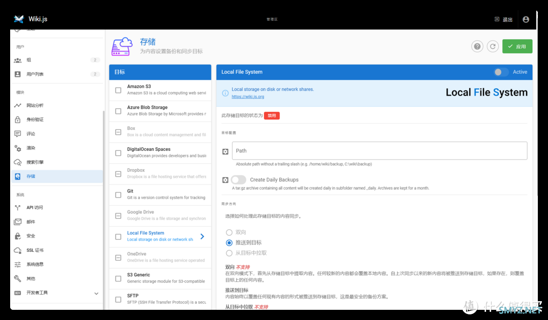Viewport: 548px width, 320px height.
Task: Click the authentication (身份验证) lock icon
Action: [x=17, y=119]
